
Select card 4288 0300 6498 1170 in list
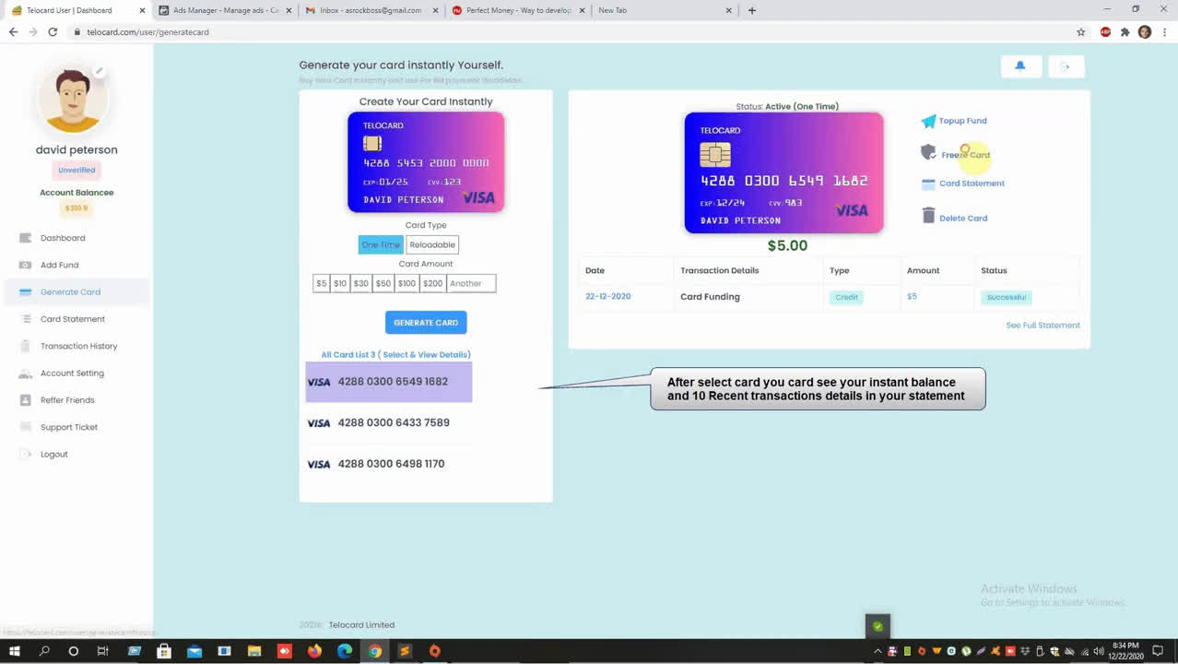point(389,464)
